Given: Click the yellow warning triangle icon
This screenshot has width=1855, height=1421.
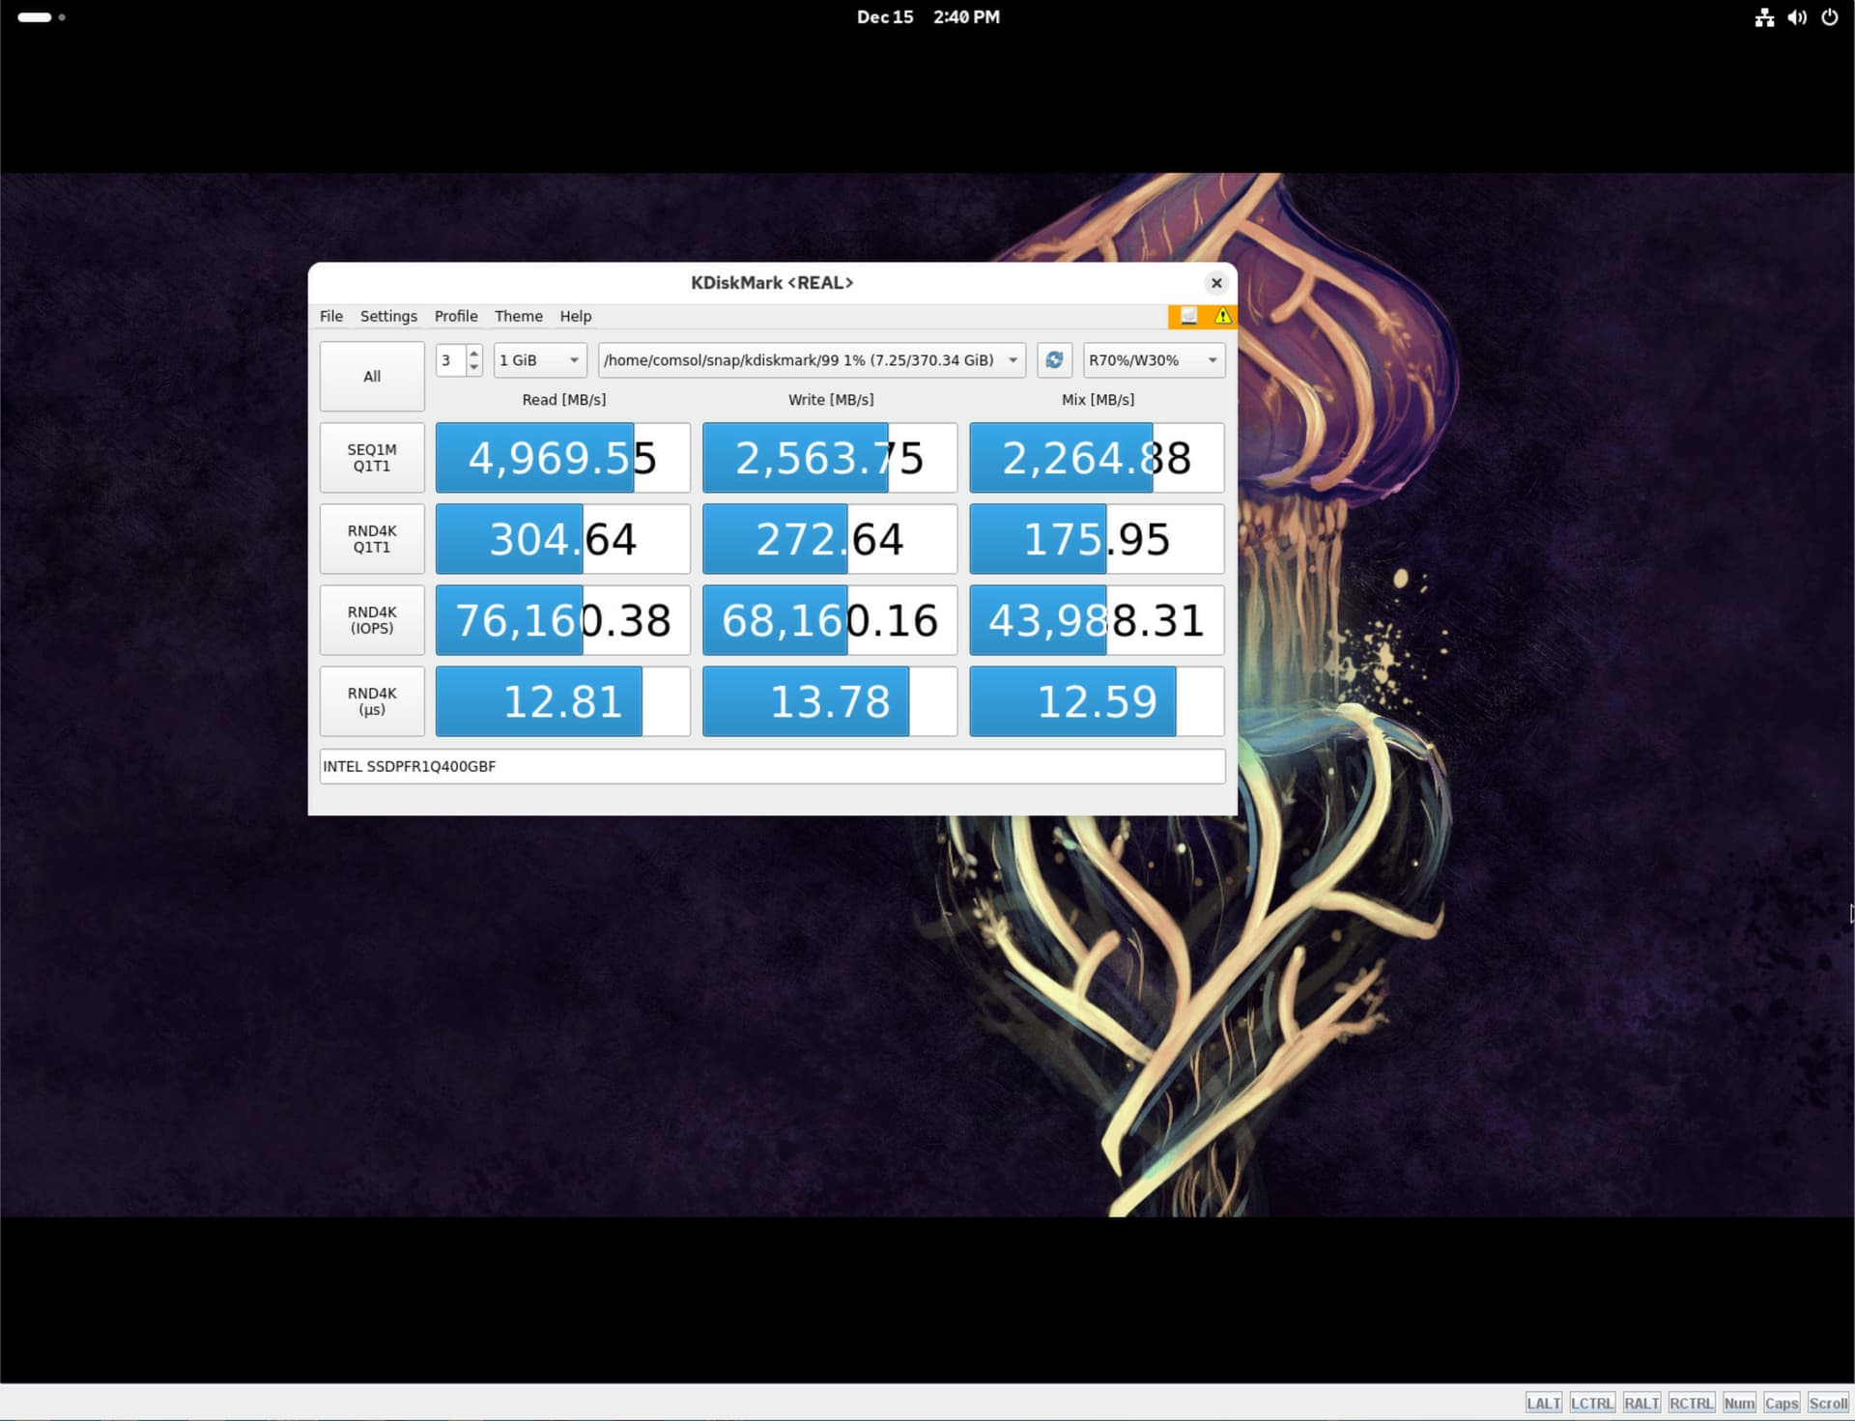Looking at the screenshot, I should [1222, 316].
